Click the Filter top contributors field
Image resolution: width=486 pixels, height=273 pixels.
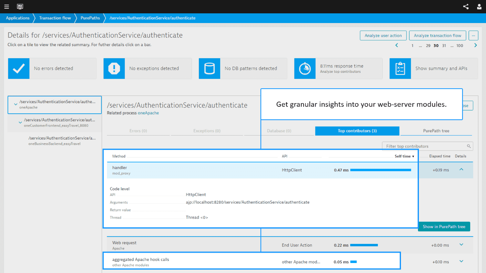click(x=427, y=146)
